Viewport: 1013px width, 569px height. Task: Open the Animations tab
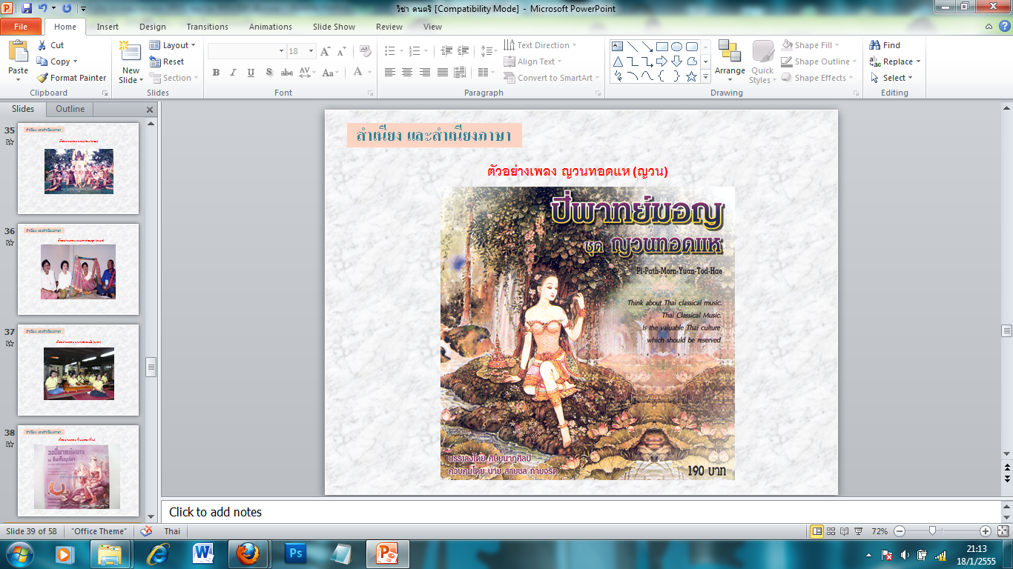[x=271, y=27]
